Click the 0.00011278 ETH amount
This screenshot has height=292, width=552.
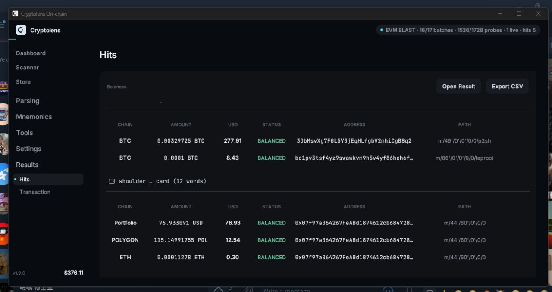tap(181, 257)
